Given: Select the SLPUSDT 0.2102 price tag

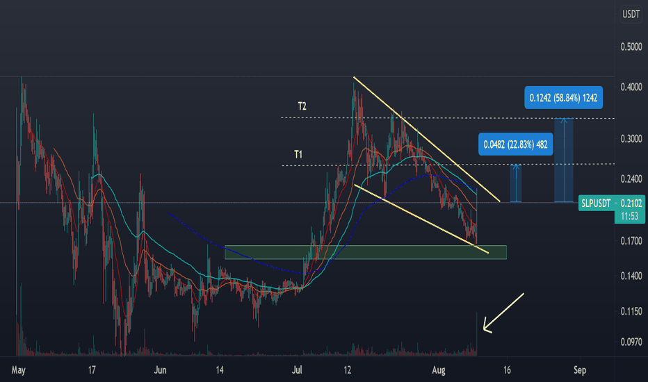Looking at the screenshot, I should click(611, 203).
